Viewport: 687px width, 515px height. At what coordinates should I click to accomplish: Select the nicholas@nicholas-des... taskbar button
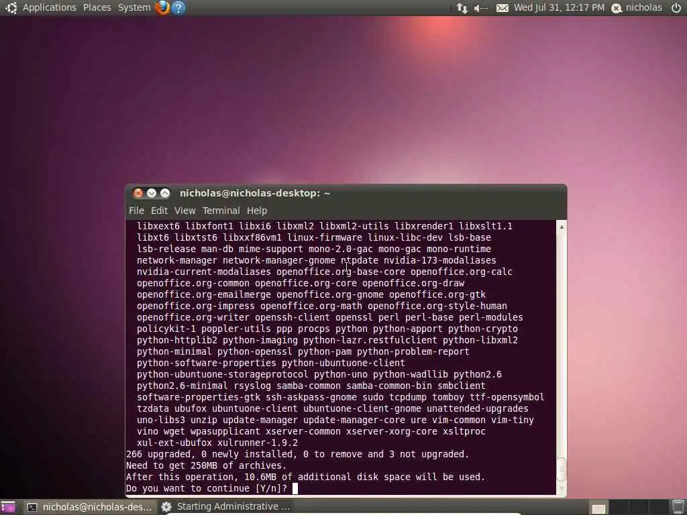(89, 507)
